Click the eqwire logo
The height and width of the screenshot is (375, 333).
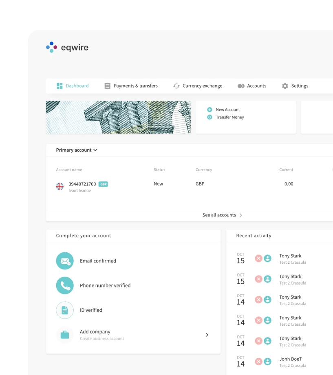pos(67,47)
